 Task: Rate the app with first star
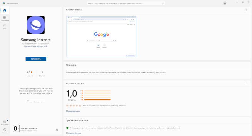[x=67, y=106]
